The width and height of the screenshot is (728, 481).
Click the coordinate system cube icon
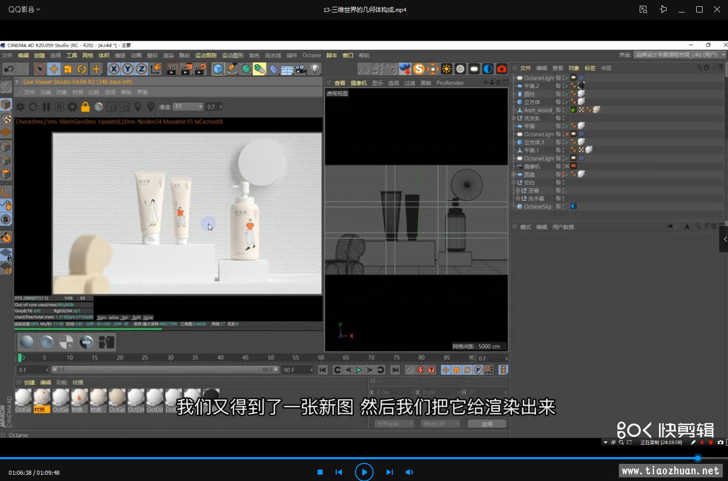click(155, 69)
